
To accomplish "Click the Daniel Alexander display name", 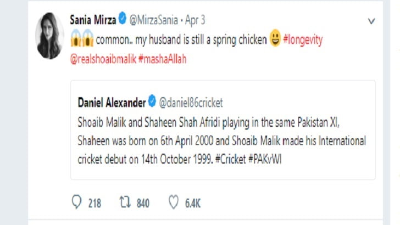I will pyautogui.click(x=112, y=102).
